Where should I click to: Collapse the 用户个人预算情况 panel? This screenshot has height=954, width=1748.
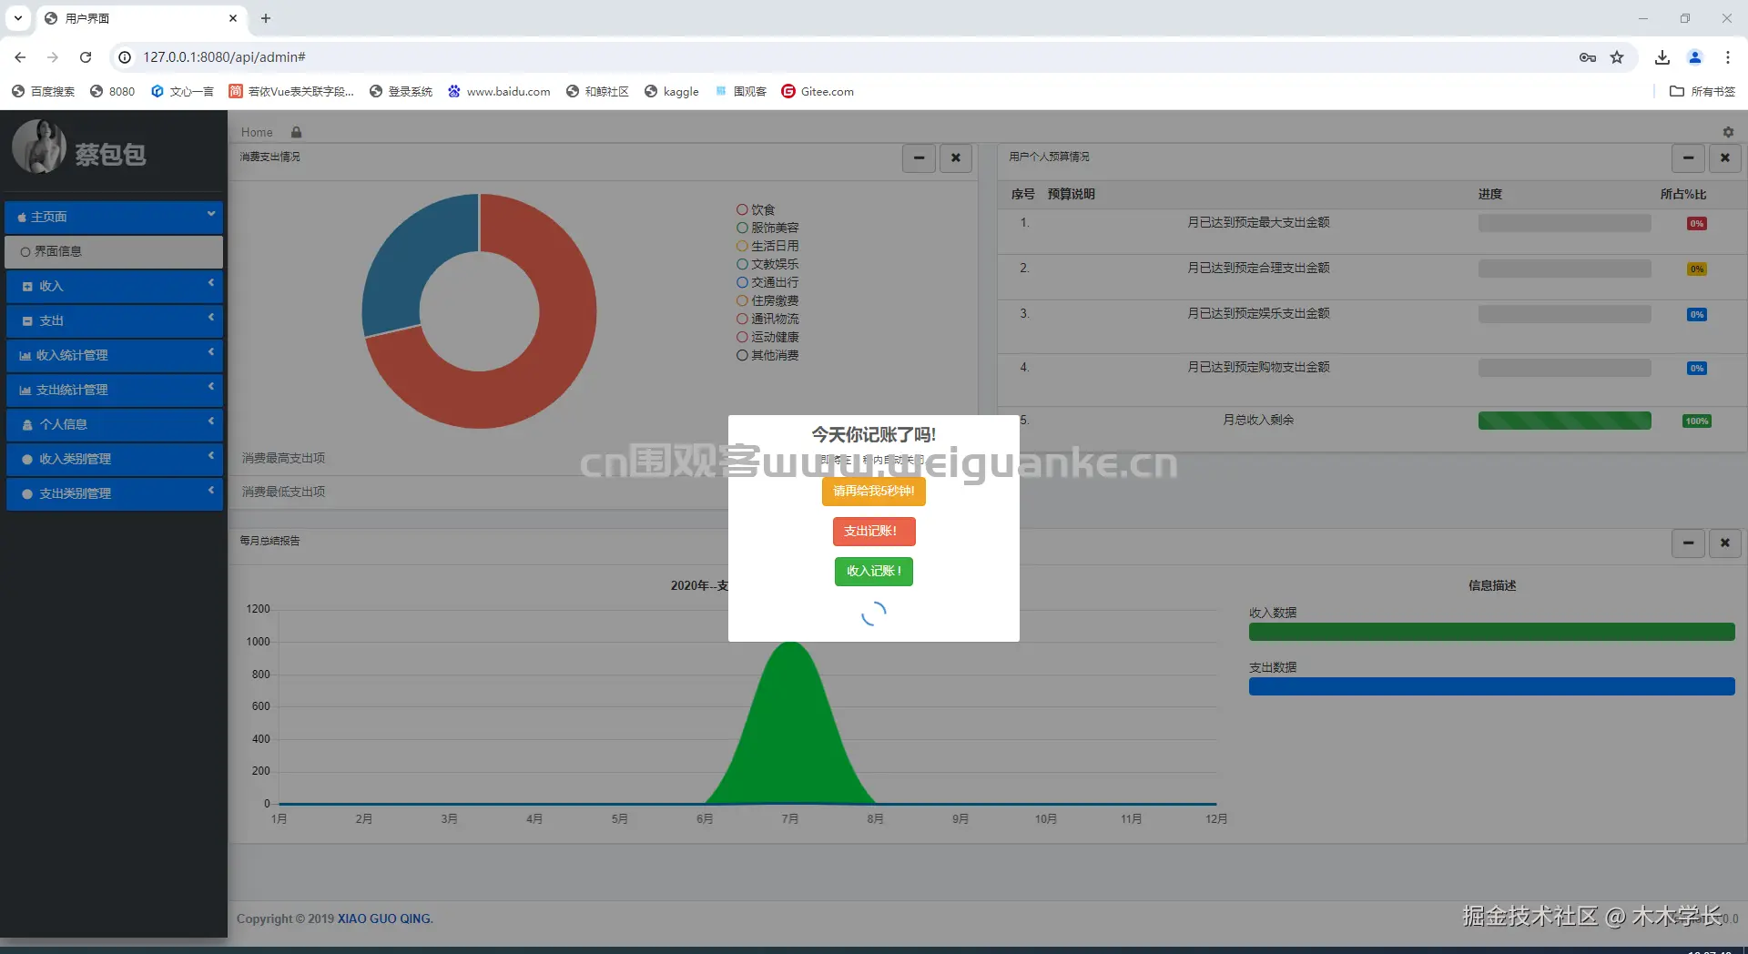(x=1688, y=158)
